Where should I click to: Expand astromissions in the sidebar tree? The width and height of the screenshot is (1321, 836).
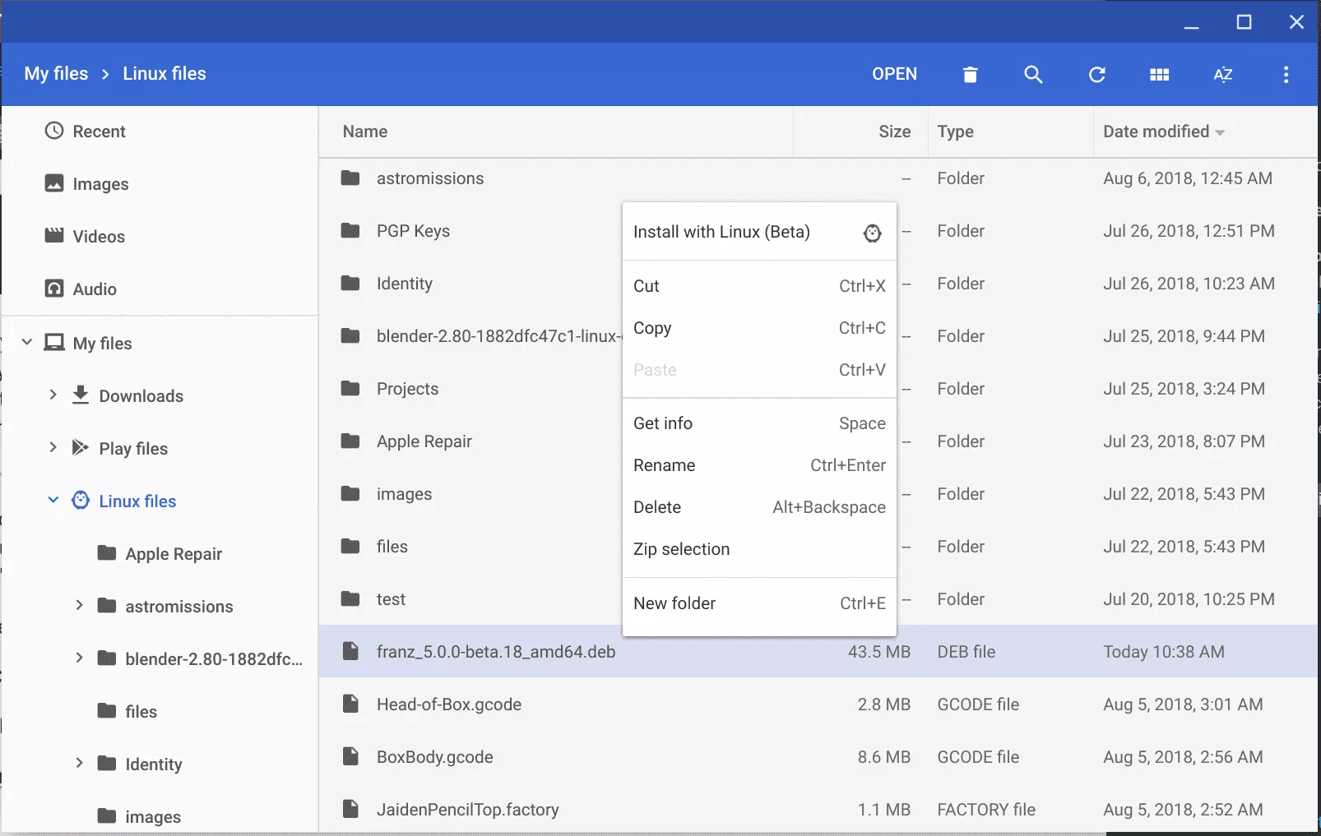[79, 605]
